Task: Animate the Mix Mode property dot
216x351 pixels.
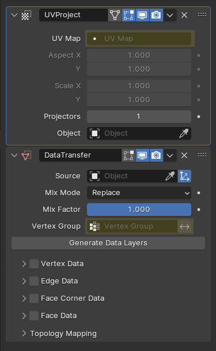Action: [199, 193]
